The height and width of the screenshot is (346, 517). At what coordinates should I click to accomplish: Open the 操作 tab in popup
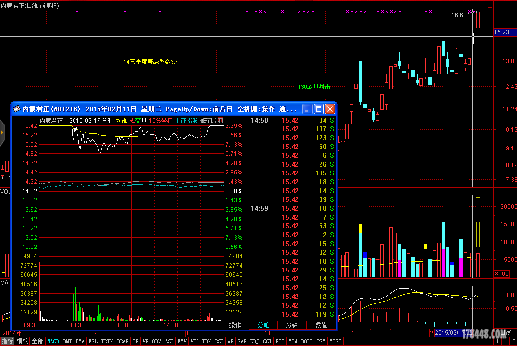pos(235,325)
